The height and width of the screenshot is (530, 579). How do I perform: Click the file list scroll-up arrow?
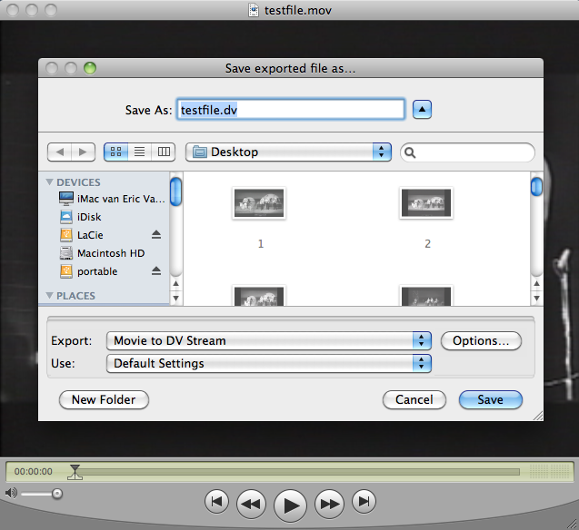coord(536,283)
